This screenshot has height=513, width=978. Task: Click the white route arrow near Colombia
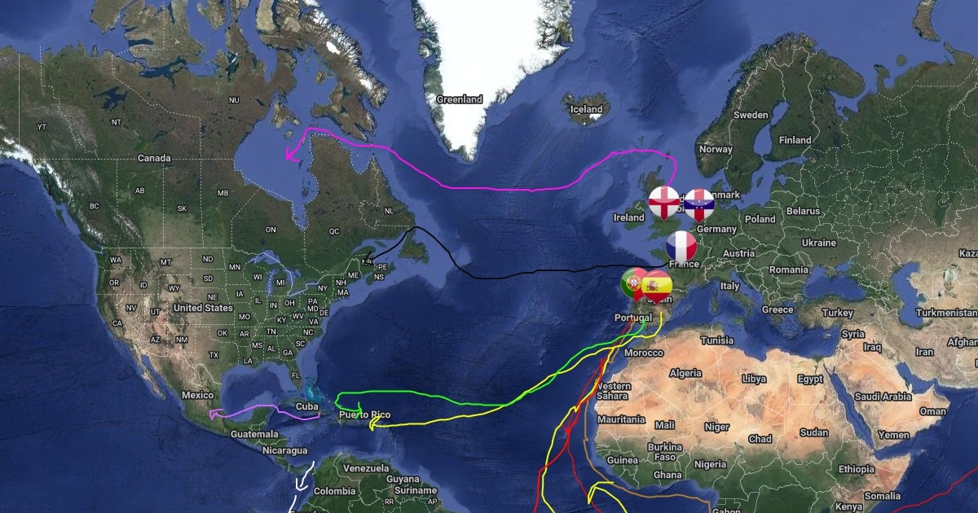click(302, 484)
